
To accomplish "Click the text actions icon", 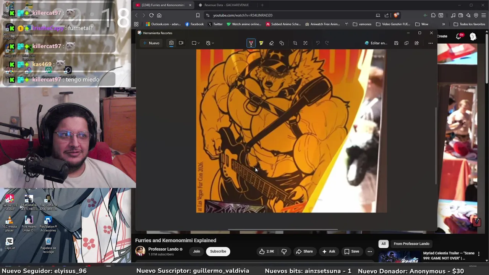I will click(x=305, y=43).
